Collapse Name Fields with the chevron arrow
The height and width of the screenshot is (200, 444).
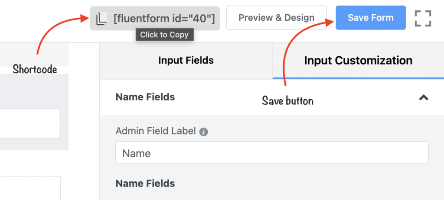(424, 97)
